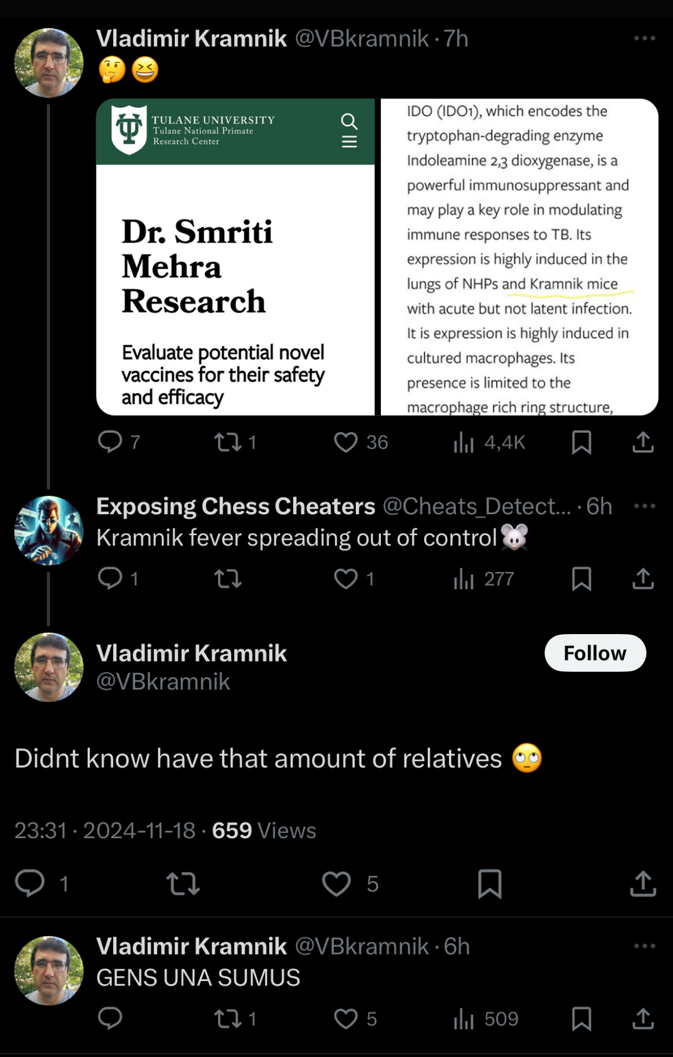The image size is (673, 1057).
Task: Reply to the main relatives tweet
Action: 30,883
